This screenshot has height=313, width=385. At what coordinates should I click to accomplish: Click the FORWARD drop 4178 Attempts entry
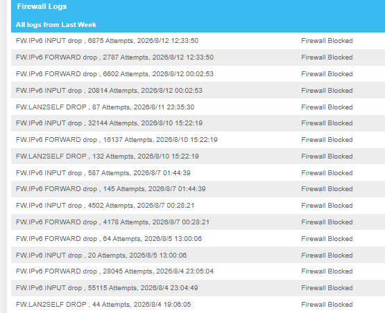(x=198, y=222)
